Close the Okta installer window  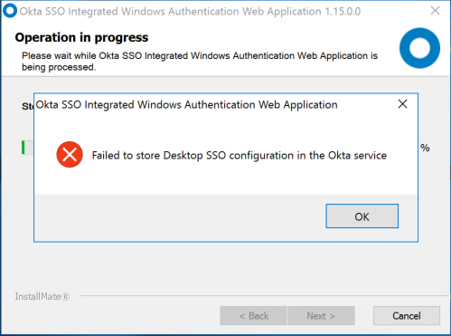pyautogui.click(x=435, y=11)
